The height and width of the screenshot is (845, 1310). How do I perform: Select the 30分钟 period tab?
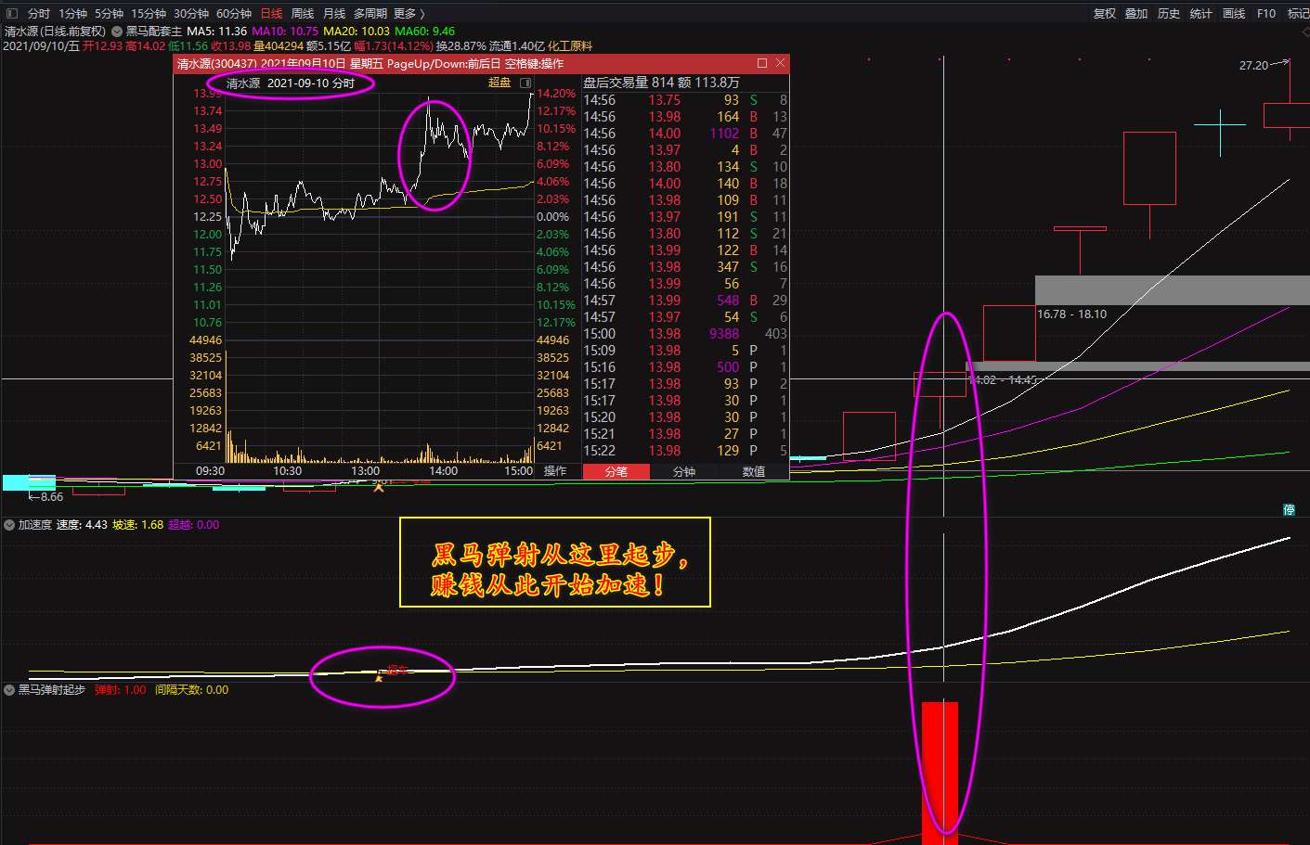point(191,14)
